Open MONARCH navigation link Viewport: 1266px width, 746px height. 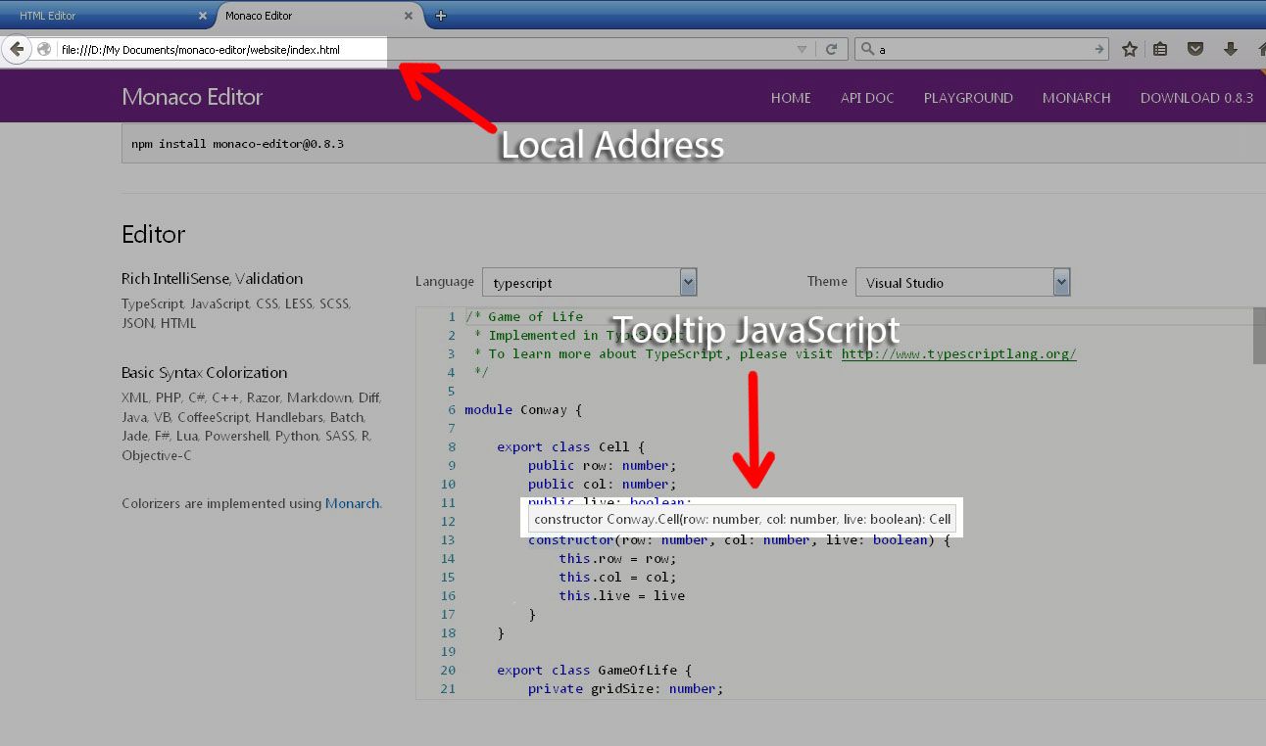pos(1076,98)
